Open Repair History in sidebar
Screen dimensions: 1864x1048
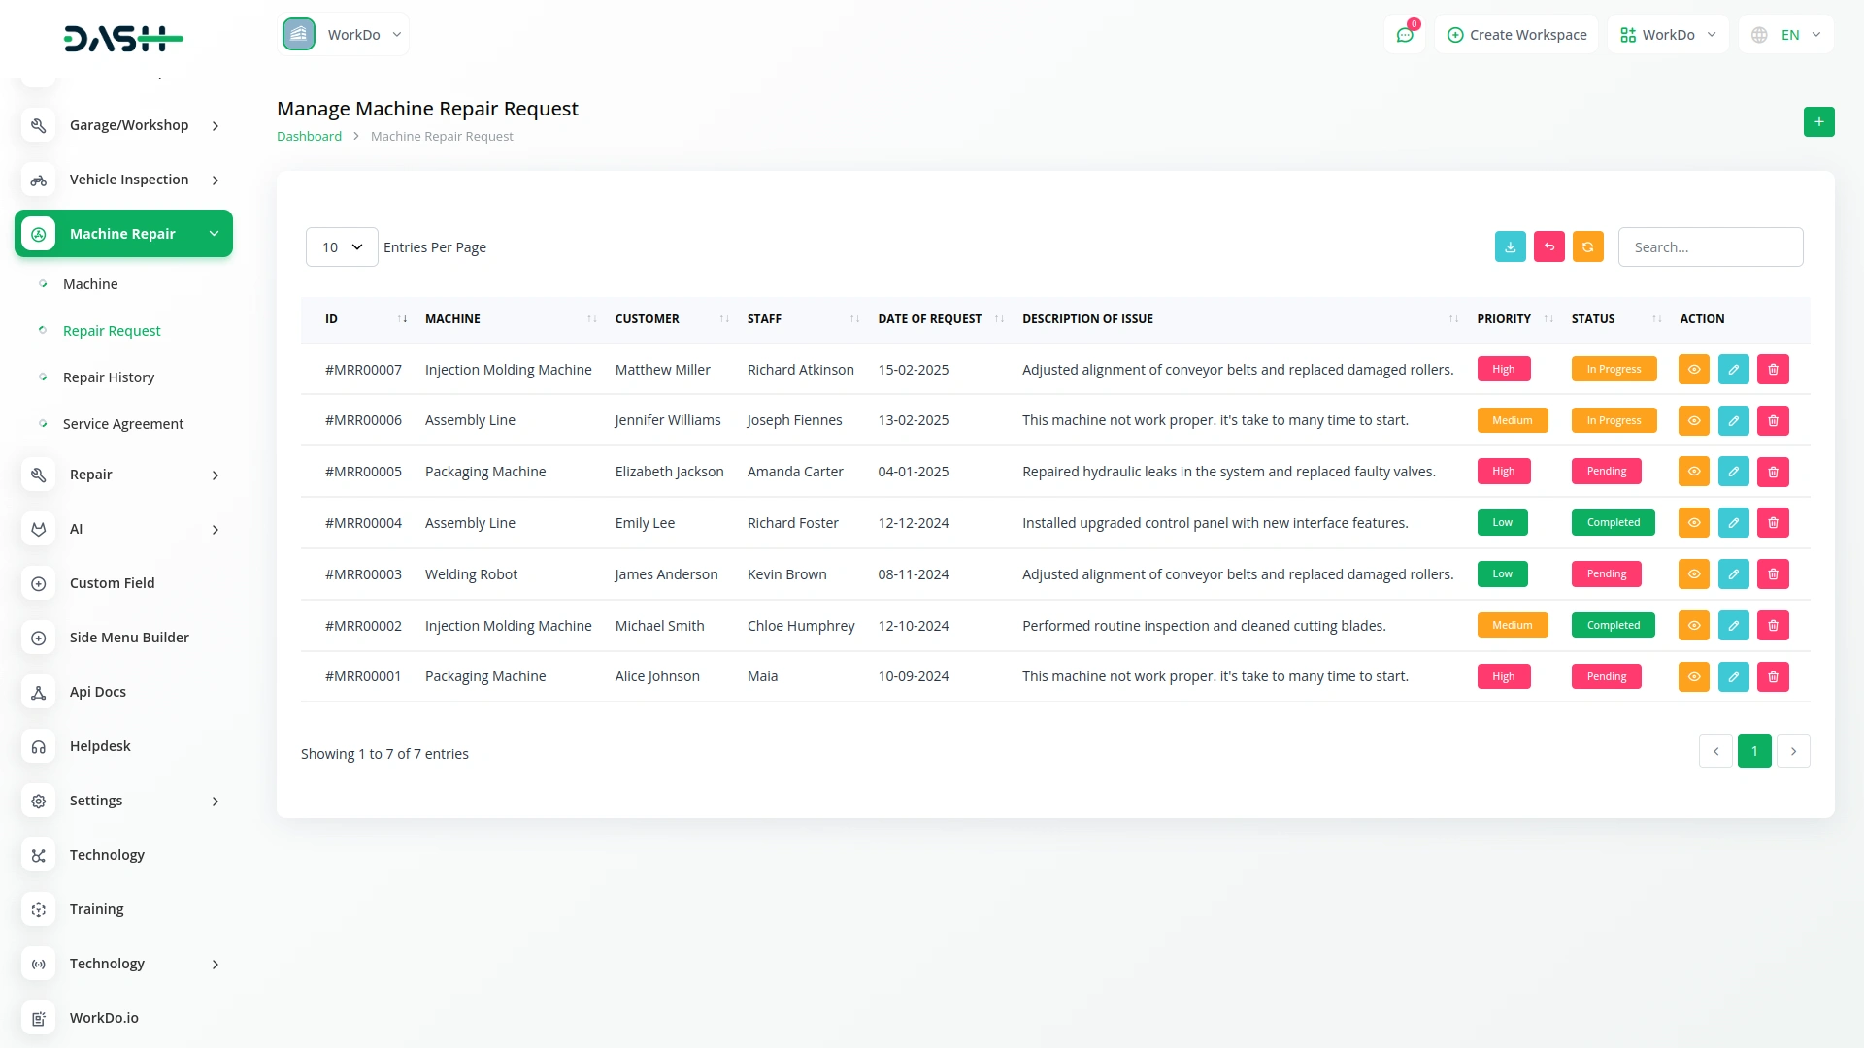(109, 377)
